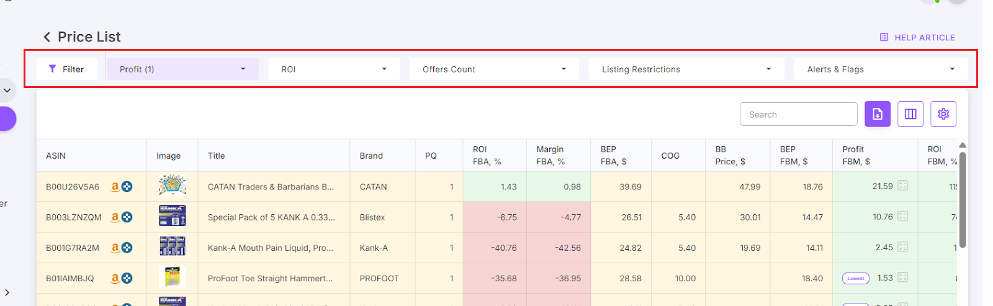Open Amazon icon for ASIN B01IAIMBJQ
The image size is (993, 306).
click(x=115, y=279)
